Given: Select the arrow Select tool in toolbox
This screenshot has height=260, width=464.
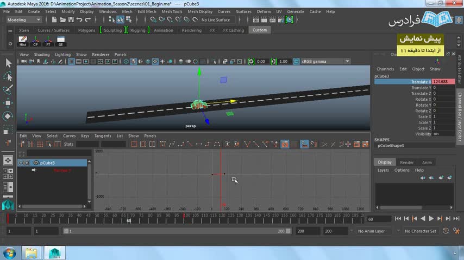Looking at the screenshot, I should [x=8, y=63].
